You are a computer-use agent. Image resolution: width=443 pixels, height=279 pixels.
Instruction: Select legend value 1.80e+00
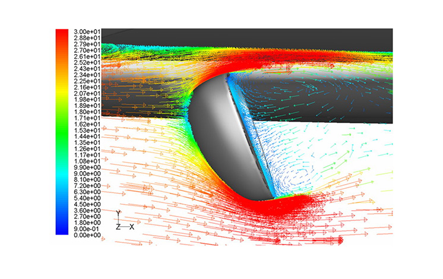pos(87,223)
